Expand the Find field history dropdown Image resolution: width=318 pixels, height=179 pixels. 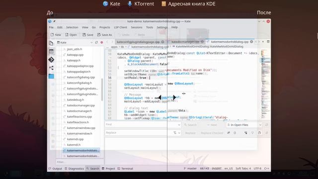[179, 125]
